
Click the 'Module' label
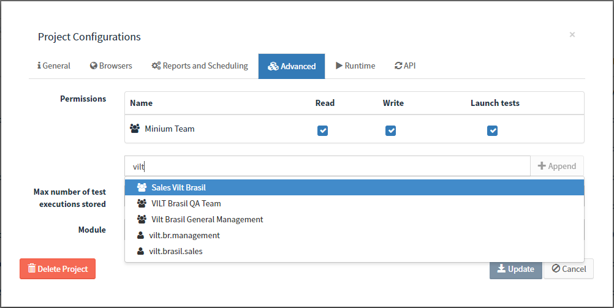coord(92,230)
